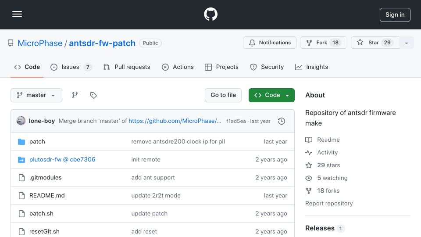Screen dimensions: 421x237
Task: Click the resetGit.sh file icon
Action: click(21, 231)
